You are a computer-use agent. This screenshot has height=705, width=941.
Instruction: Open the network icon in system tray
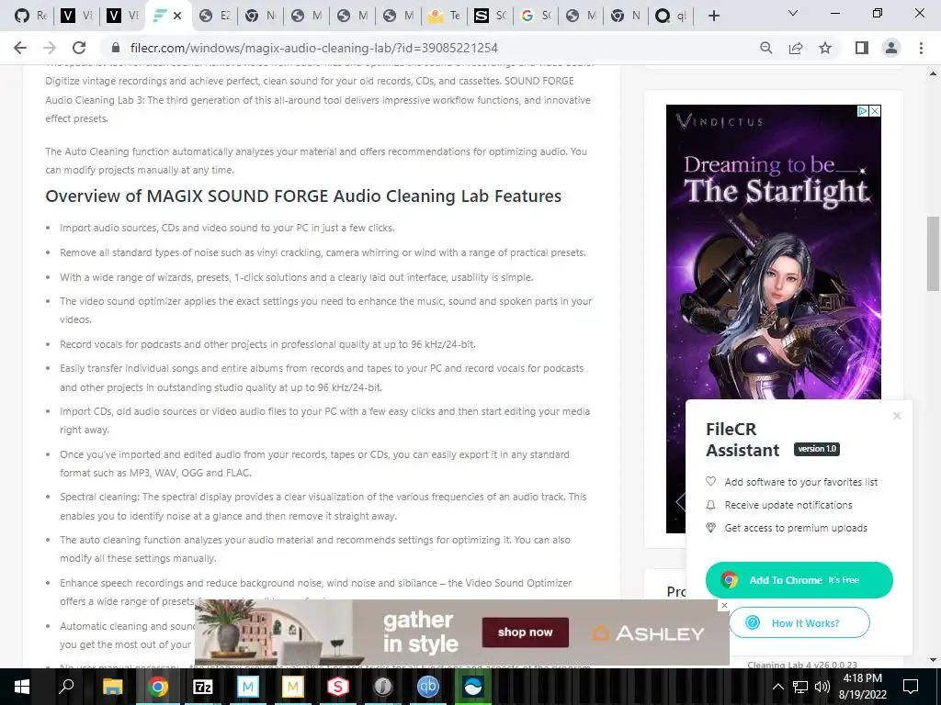point(800,687)
